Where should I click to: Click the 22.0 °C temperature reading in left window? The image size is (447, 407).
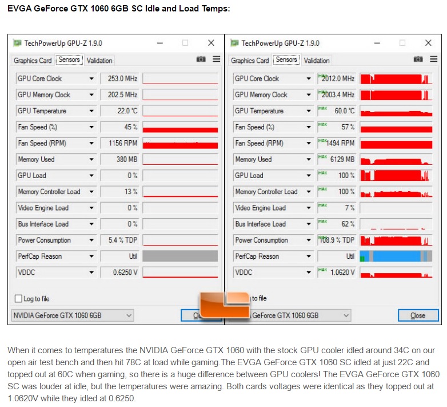[x=119, y=110]
